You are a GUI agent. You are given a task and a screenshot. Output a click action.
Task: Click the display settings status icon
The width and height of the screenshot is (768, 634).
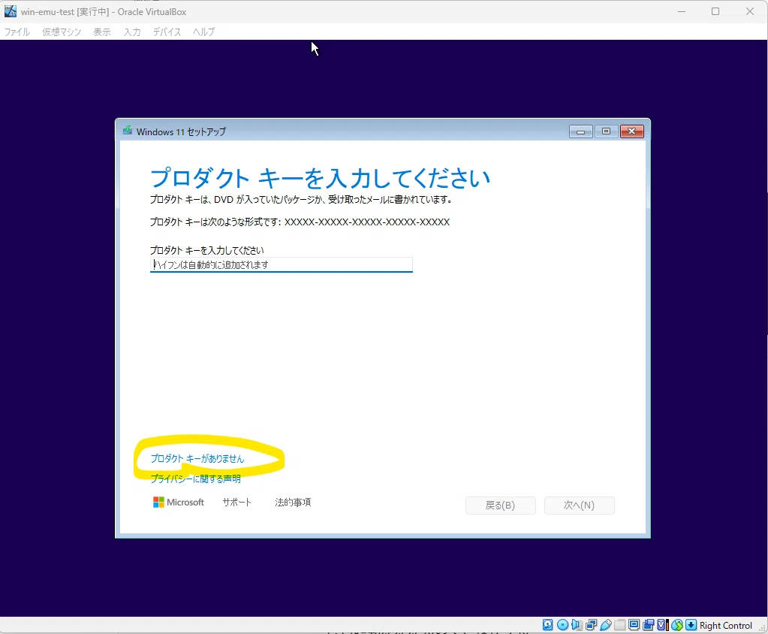[634, 625]
